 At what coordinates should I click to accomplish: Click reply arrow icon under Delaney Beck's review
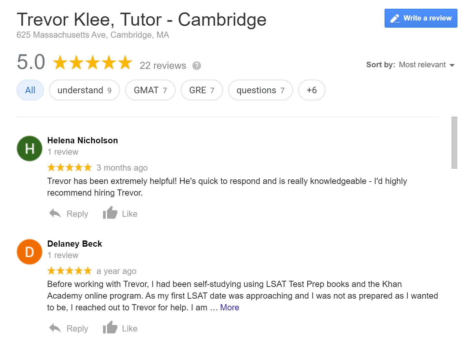tap(55, 328)
